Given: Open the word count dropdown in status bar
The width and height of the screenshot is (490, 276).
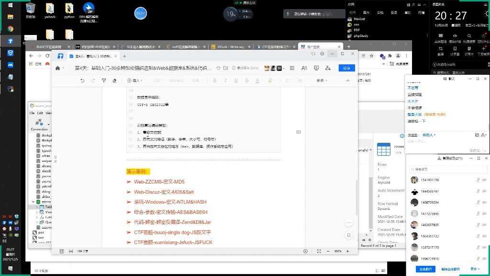Looking at the screenshot, I should point(82,251).
